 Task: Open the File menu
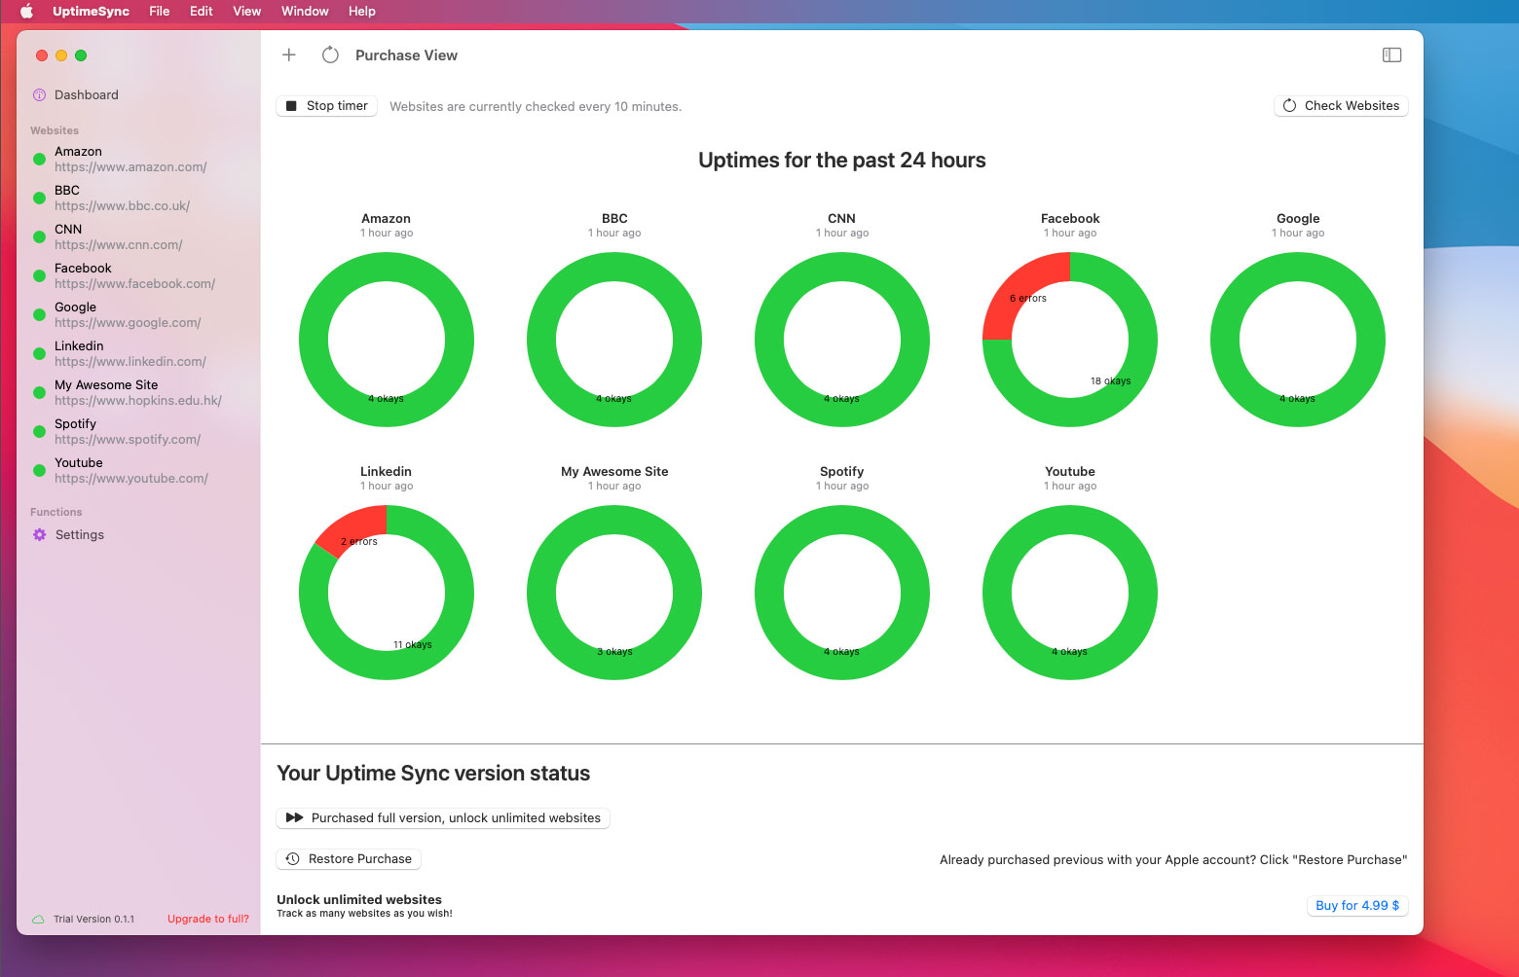pos(160,12)
